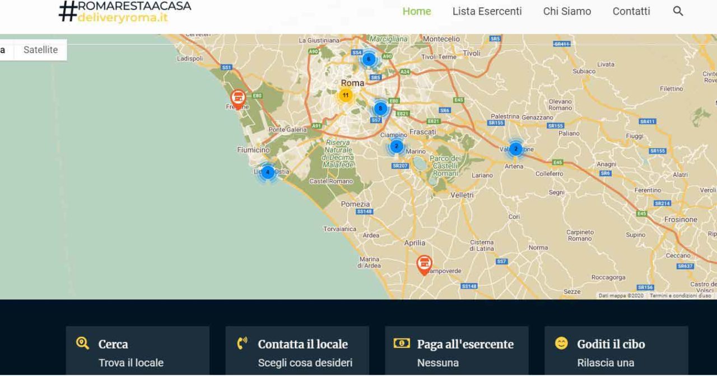Screen dimensions: 717x376
Task: Click the Tivoli label on the map
Action: tap(472, 53)
